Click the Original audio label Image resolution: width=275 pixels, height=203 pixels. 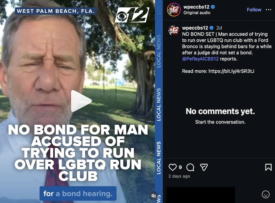pos(197,13)
